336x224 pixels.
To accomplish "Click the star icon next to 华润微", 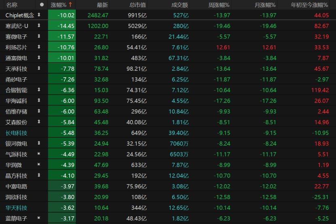I will tap(39, 165).
